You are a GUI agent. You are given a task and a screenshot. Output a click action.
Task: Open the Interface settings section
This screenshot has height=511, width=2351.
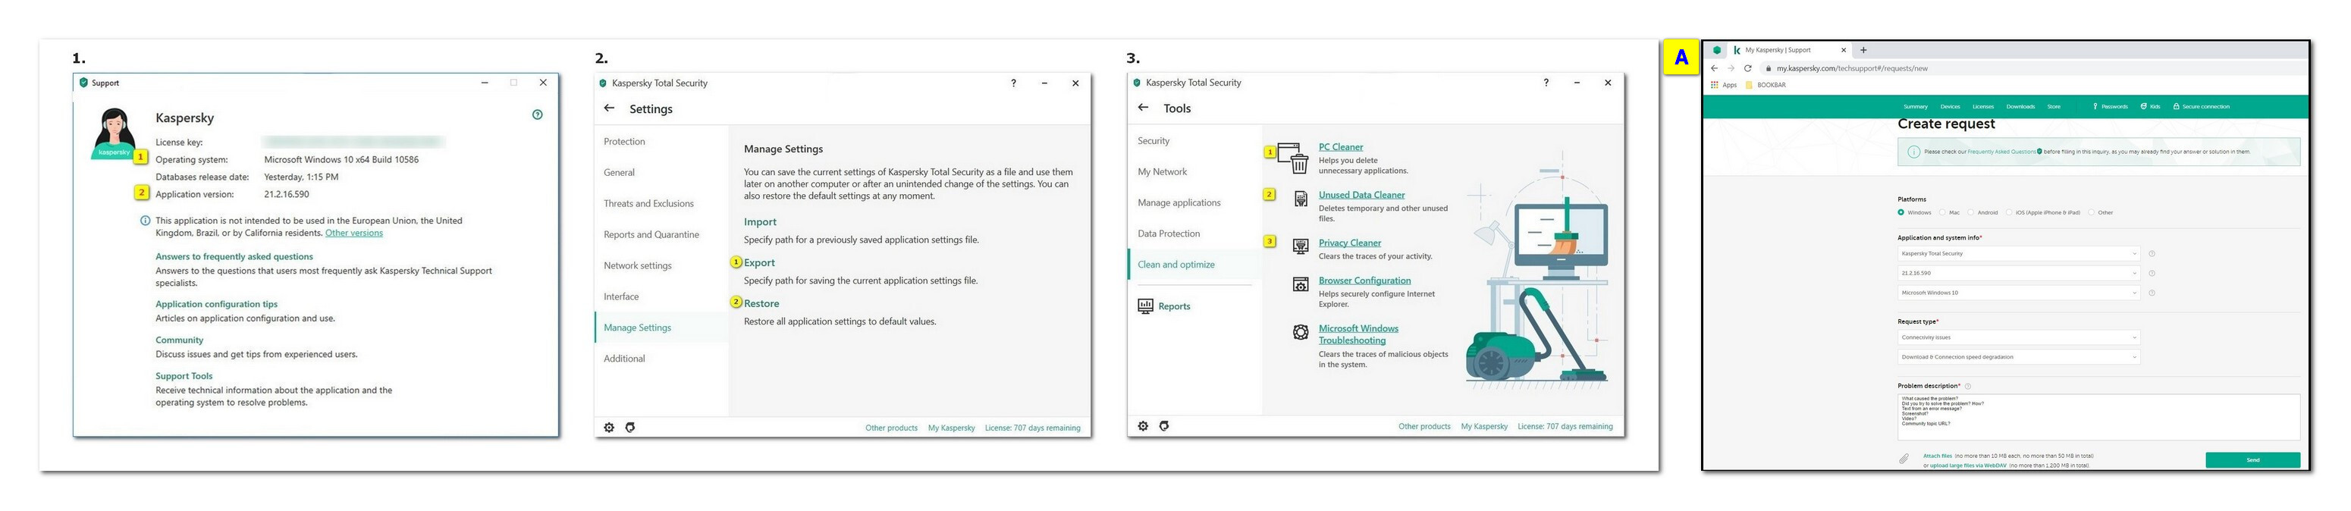pyautogui.click(x=620, y=296)
